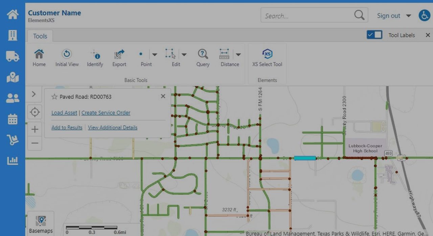Click View Additional Details link
Image resolution: width=433 pixels, height=236 pixels.
click(x=112, y=127)
